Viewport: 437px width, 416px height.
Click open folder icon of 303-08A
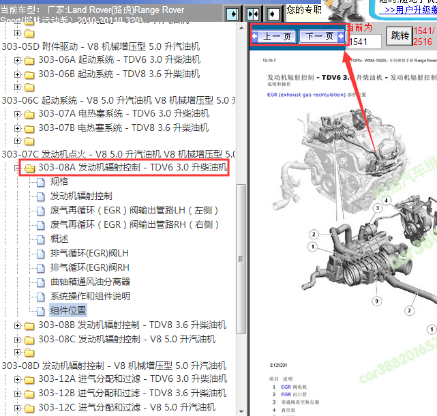(29, 168)
